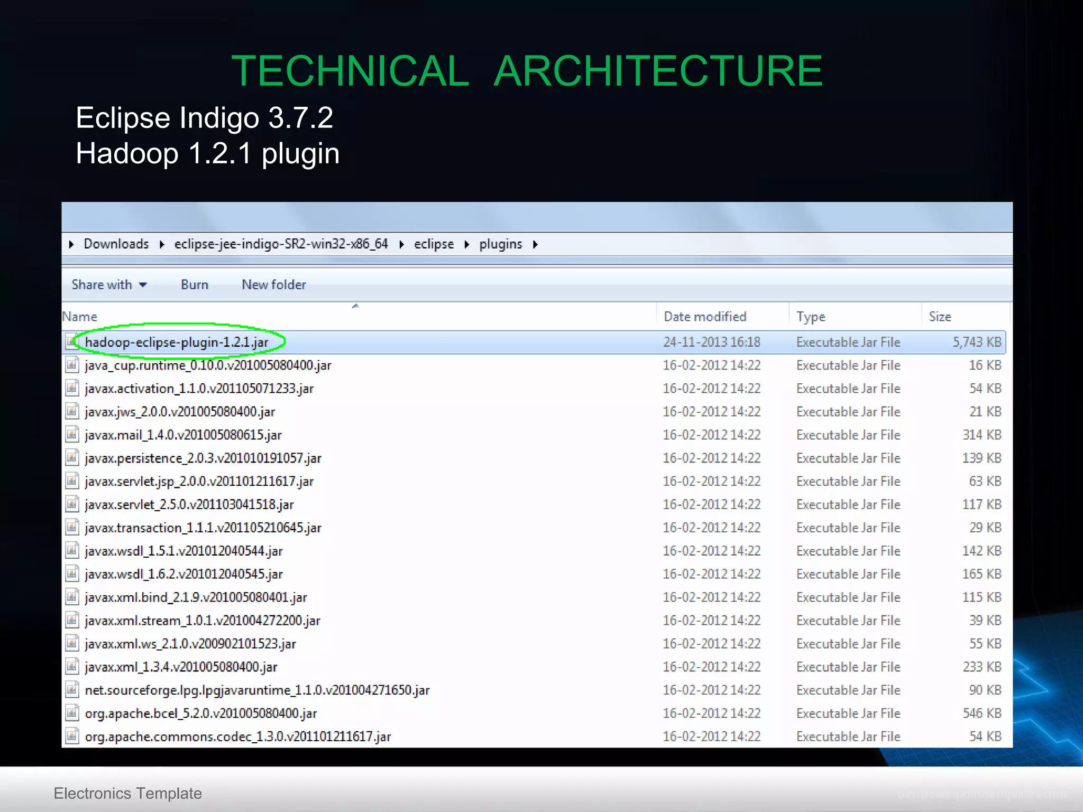Select javax.xml.ws_2.1.0.v200902101523.jar
The width and height of the screenshot is (1083, 812).
190,644
